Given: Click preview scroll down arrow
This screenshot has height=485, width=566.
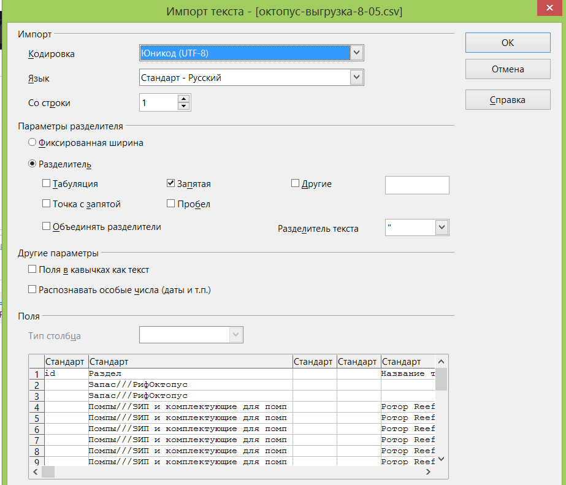Looking at the screenshot, I should 441,459.
